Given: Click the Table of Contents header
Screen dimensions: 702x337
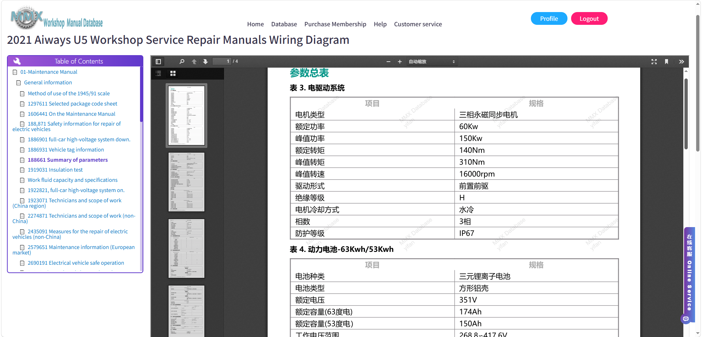Looking at the screenshot, I should (75, 61).
